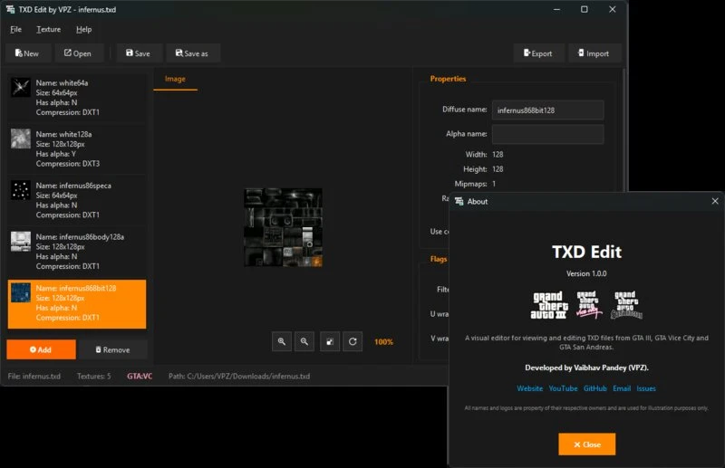Screen dimensions: 725x468
Task: Export the texture via Export button
Action: 538,53
